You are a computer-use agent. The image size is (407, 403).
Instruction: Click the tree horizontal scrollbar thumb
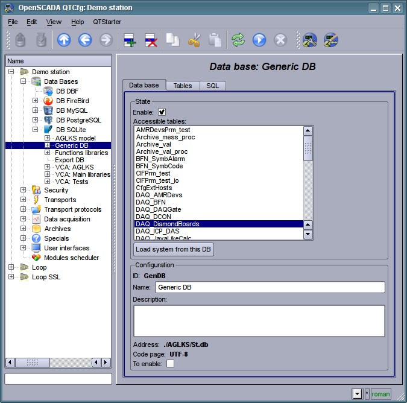33,362
